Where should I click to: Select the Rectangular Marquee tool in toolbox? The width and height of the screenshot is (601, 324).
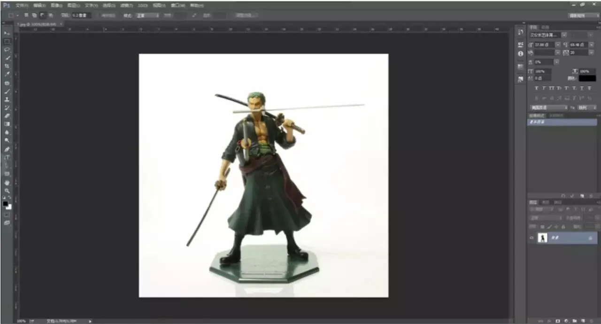(7, 41)
